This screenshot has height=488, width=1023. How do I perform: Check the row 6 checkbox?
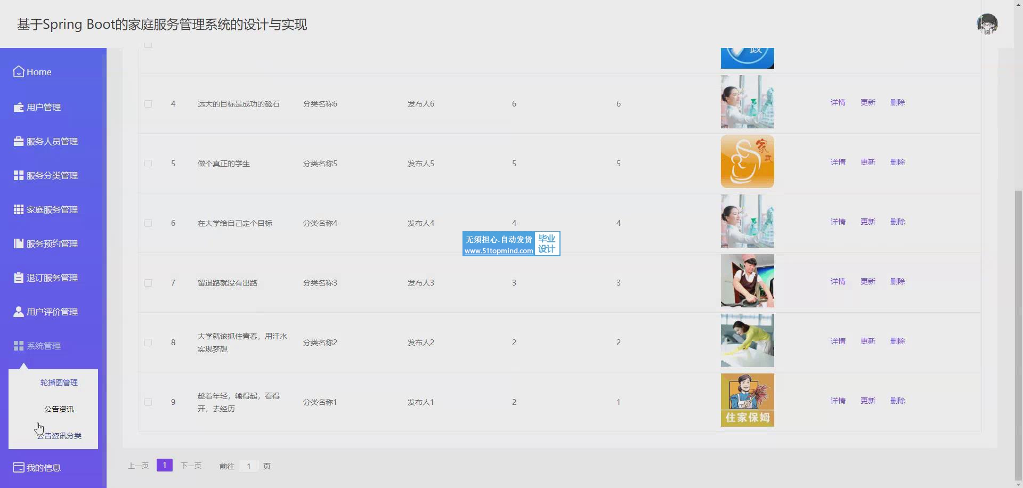coord(148,223)
